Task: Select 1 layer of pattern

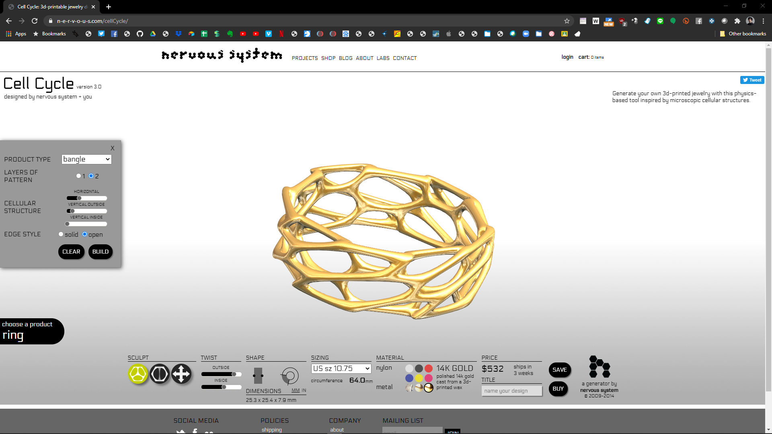Action: 78,176
